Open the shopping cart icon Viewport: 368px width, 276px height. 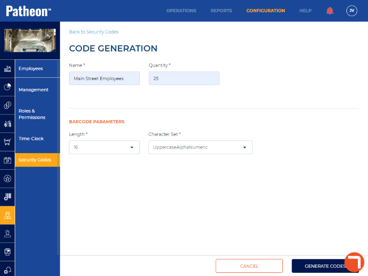7,142
